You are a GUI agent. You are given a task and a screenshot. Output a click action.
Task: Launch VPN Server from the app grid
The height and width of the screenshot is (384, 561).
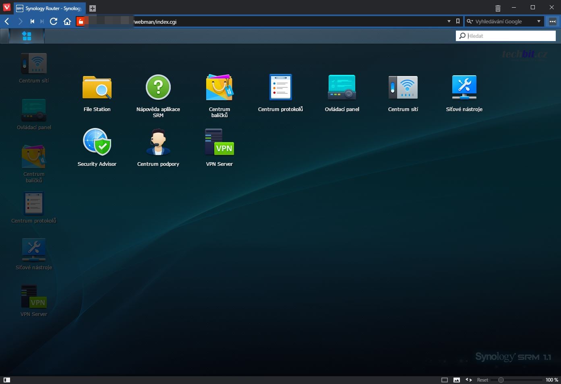219,142
